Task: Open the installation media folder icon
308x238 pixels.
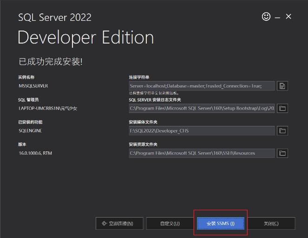Action: pos(282,131)
